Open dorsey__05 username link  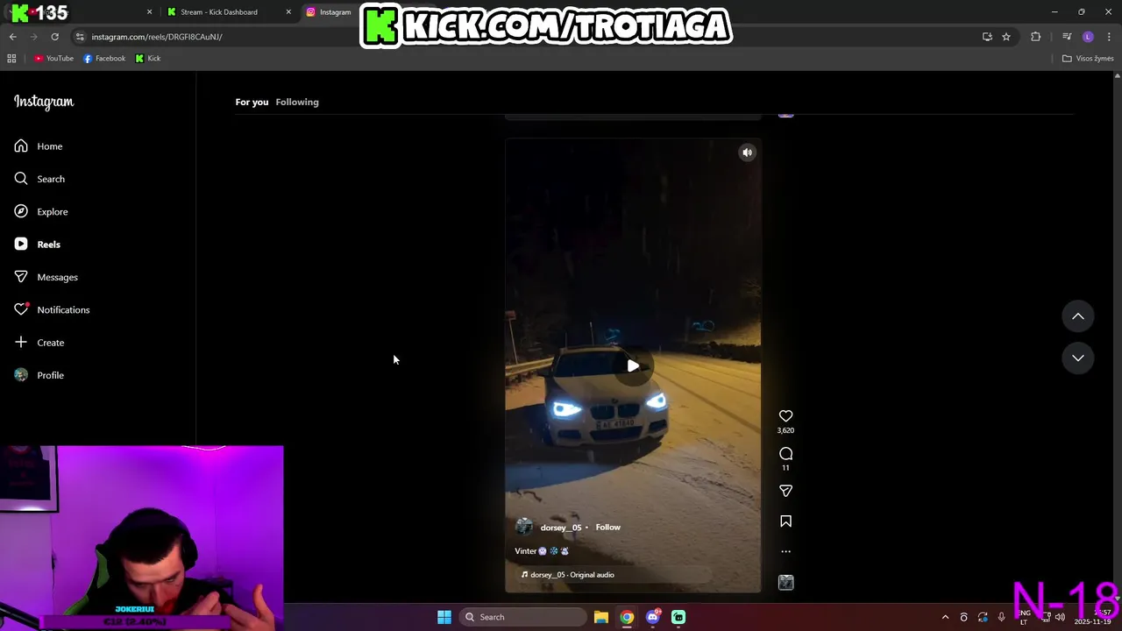tap(561, 528)
